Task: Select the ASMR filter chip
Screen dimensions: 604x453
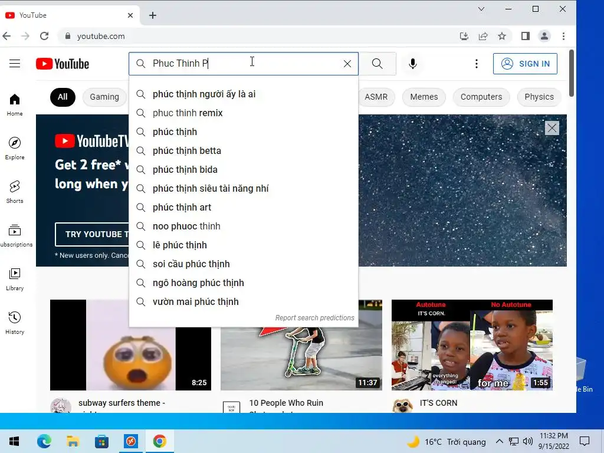Action: coord(376,97)
